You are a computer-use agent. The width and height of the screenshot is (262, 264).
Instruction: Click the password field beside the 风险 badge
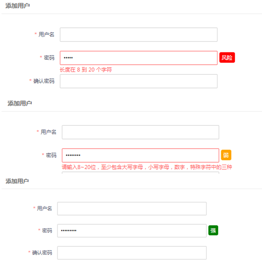point(138,58)
